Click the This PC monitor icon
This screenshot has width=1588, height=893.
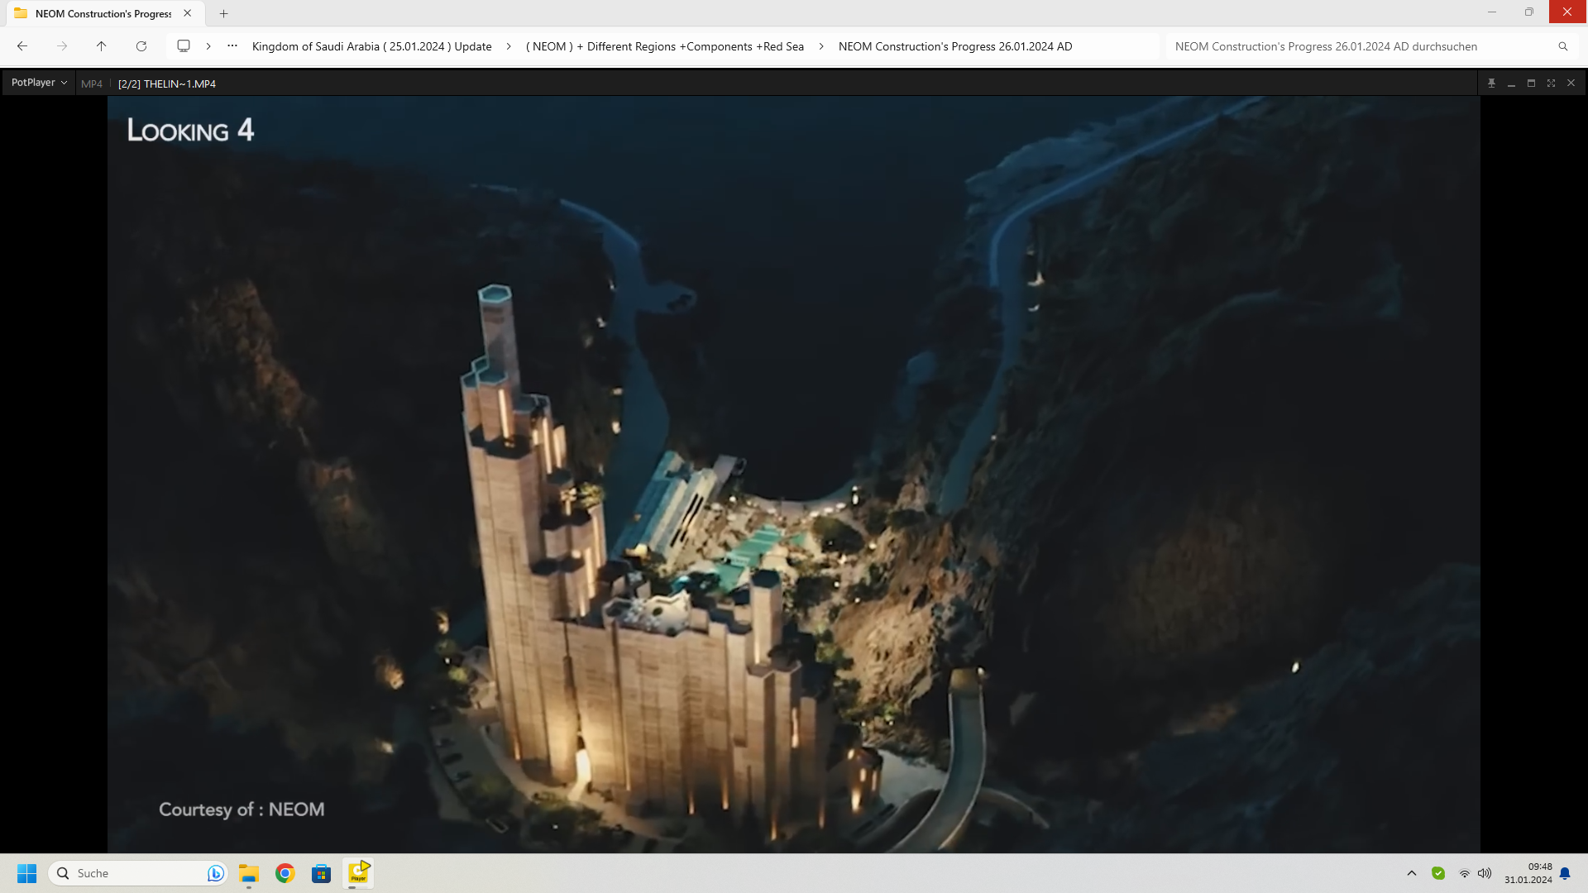[184, 46]
